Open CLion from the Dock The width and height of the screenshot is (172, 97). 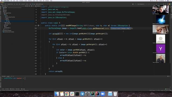[x=92, y=94]
